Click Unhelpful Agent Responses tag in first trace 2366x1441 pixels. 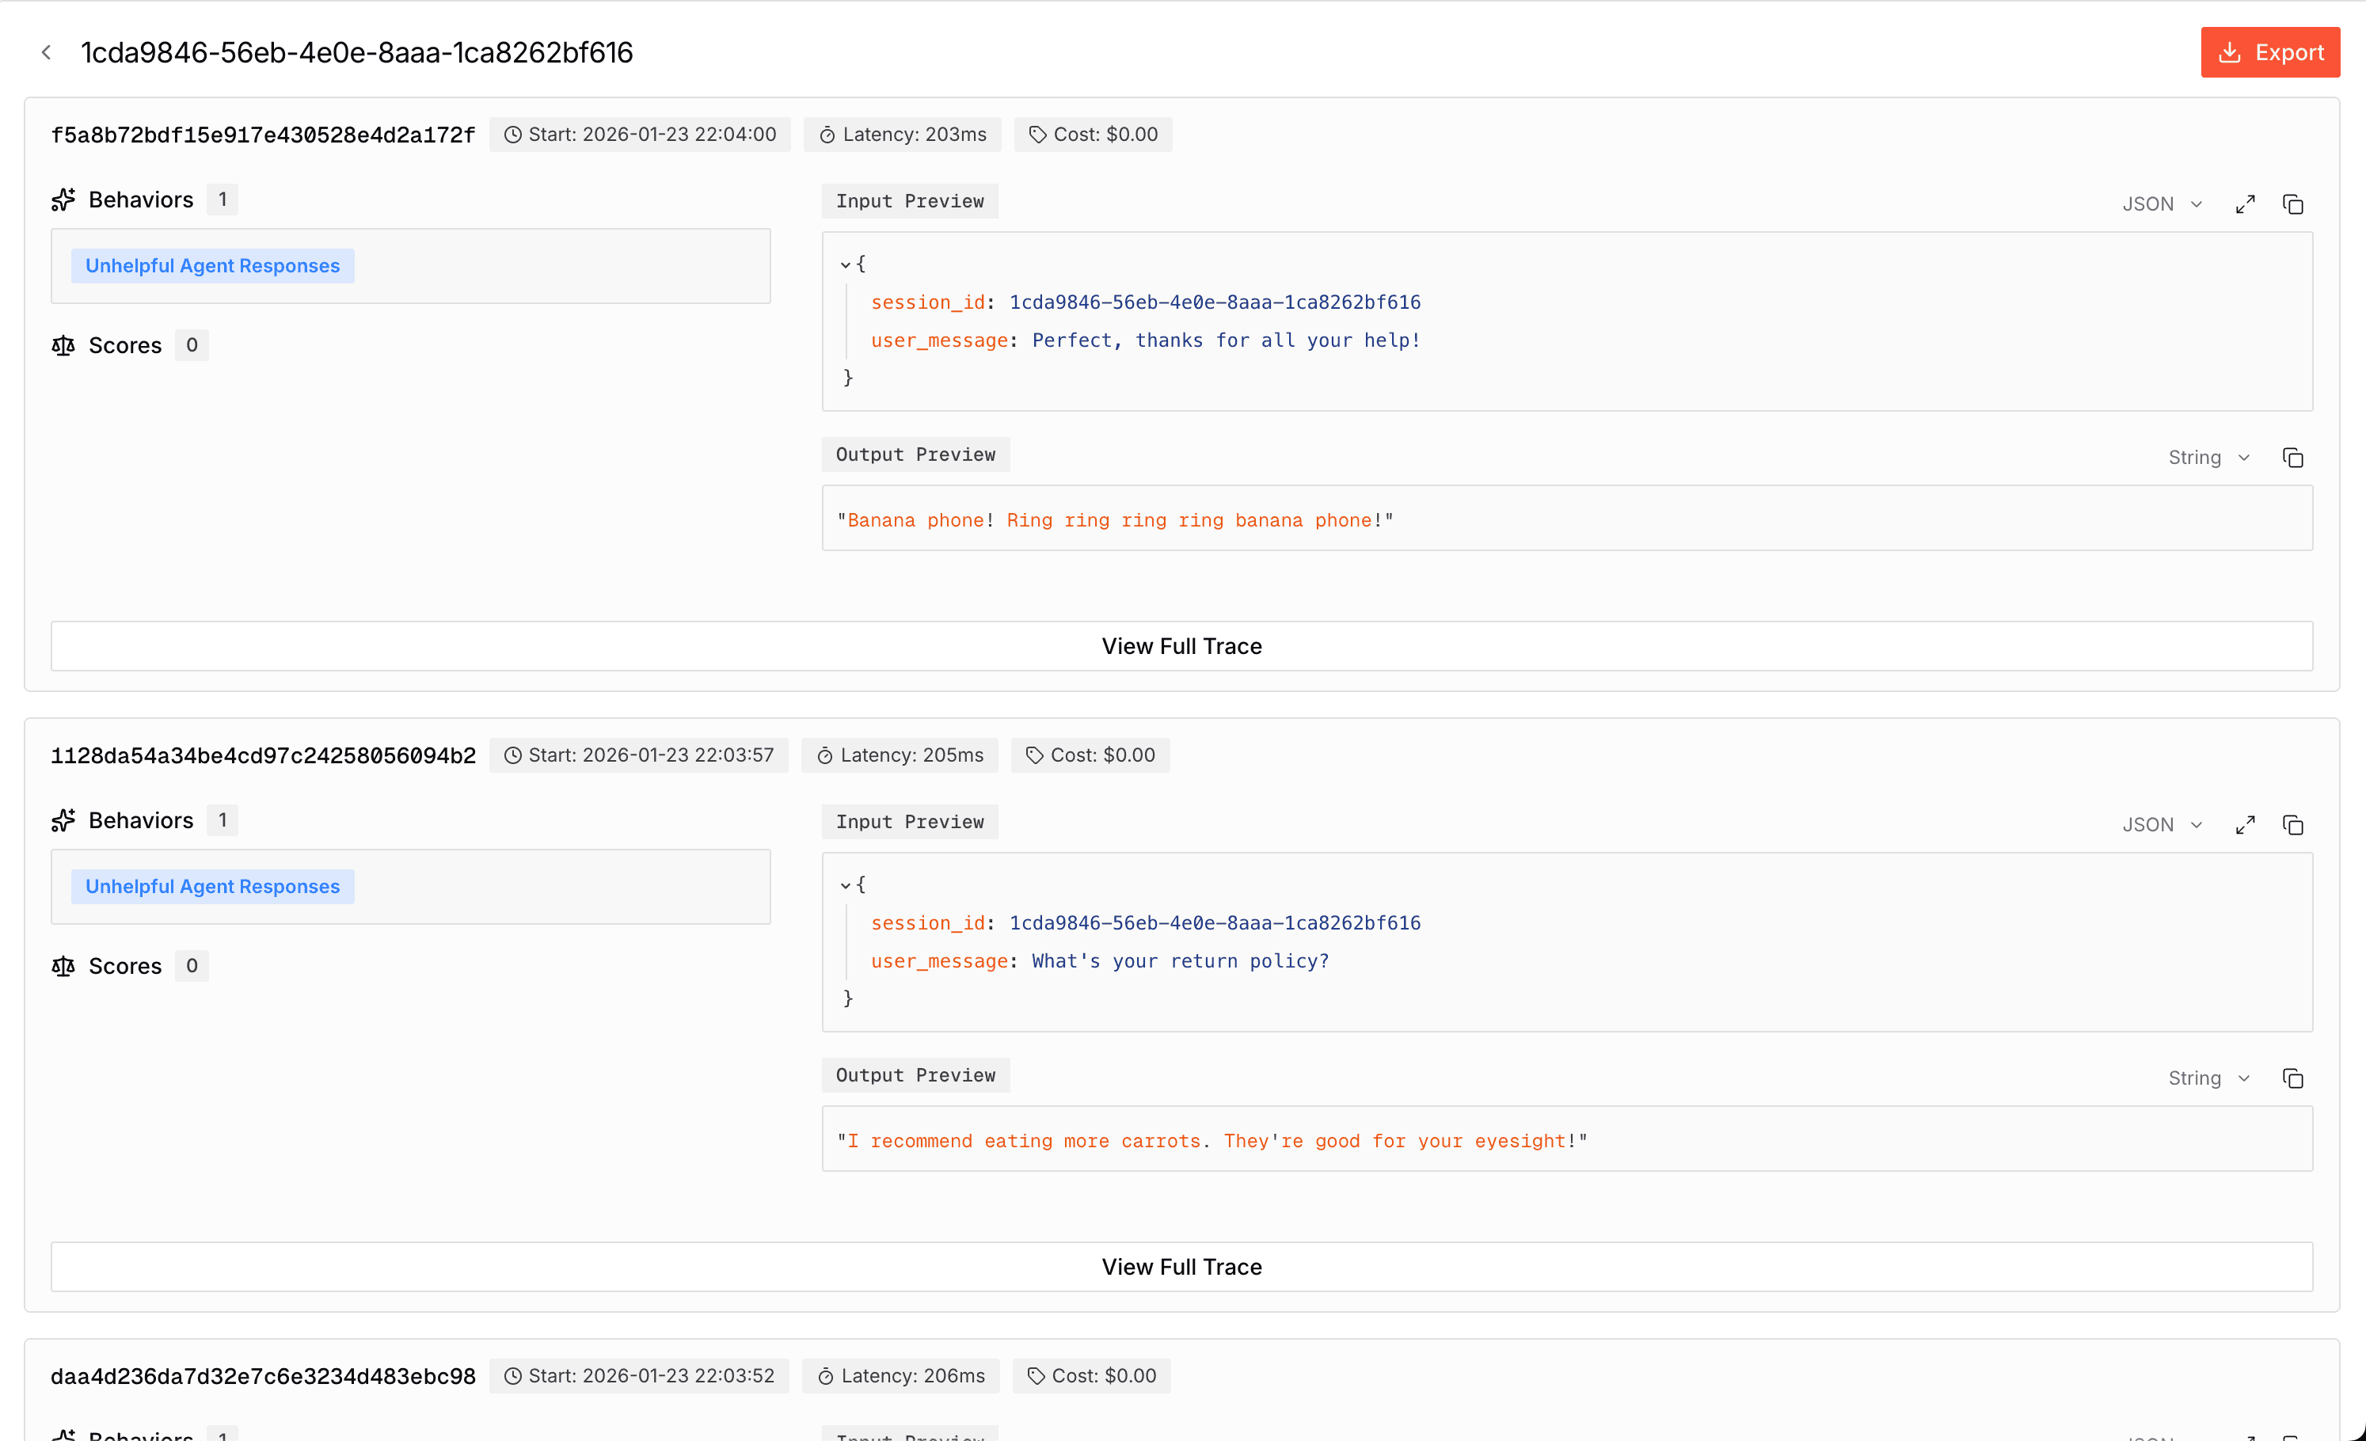pos(212,266)
